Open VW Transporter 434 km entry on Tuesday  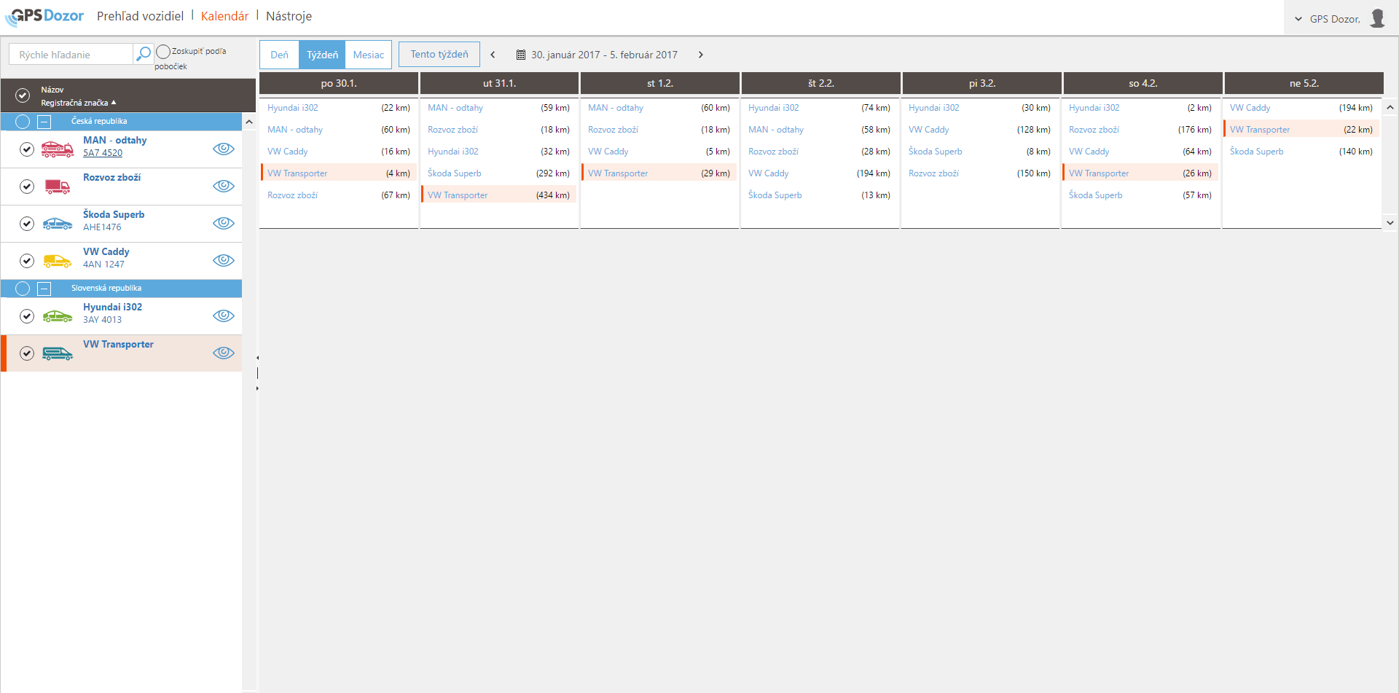coord(498,195)
